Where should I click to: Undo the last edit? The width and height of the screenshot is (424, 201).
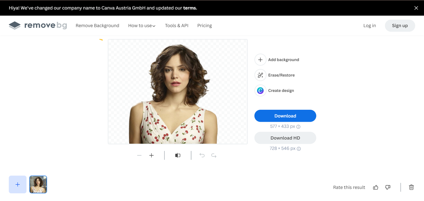click(x=202, y=155)
